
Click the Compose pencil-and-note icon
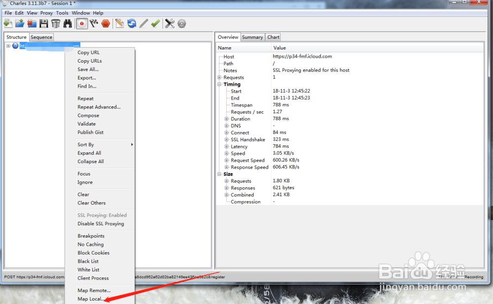[119, 24]
